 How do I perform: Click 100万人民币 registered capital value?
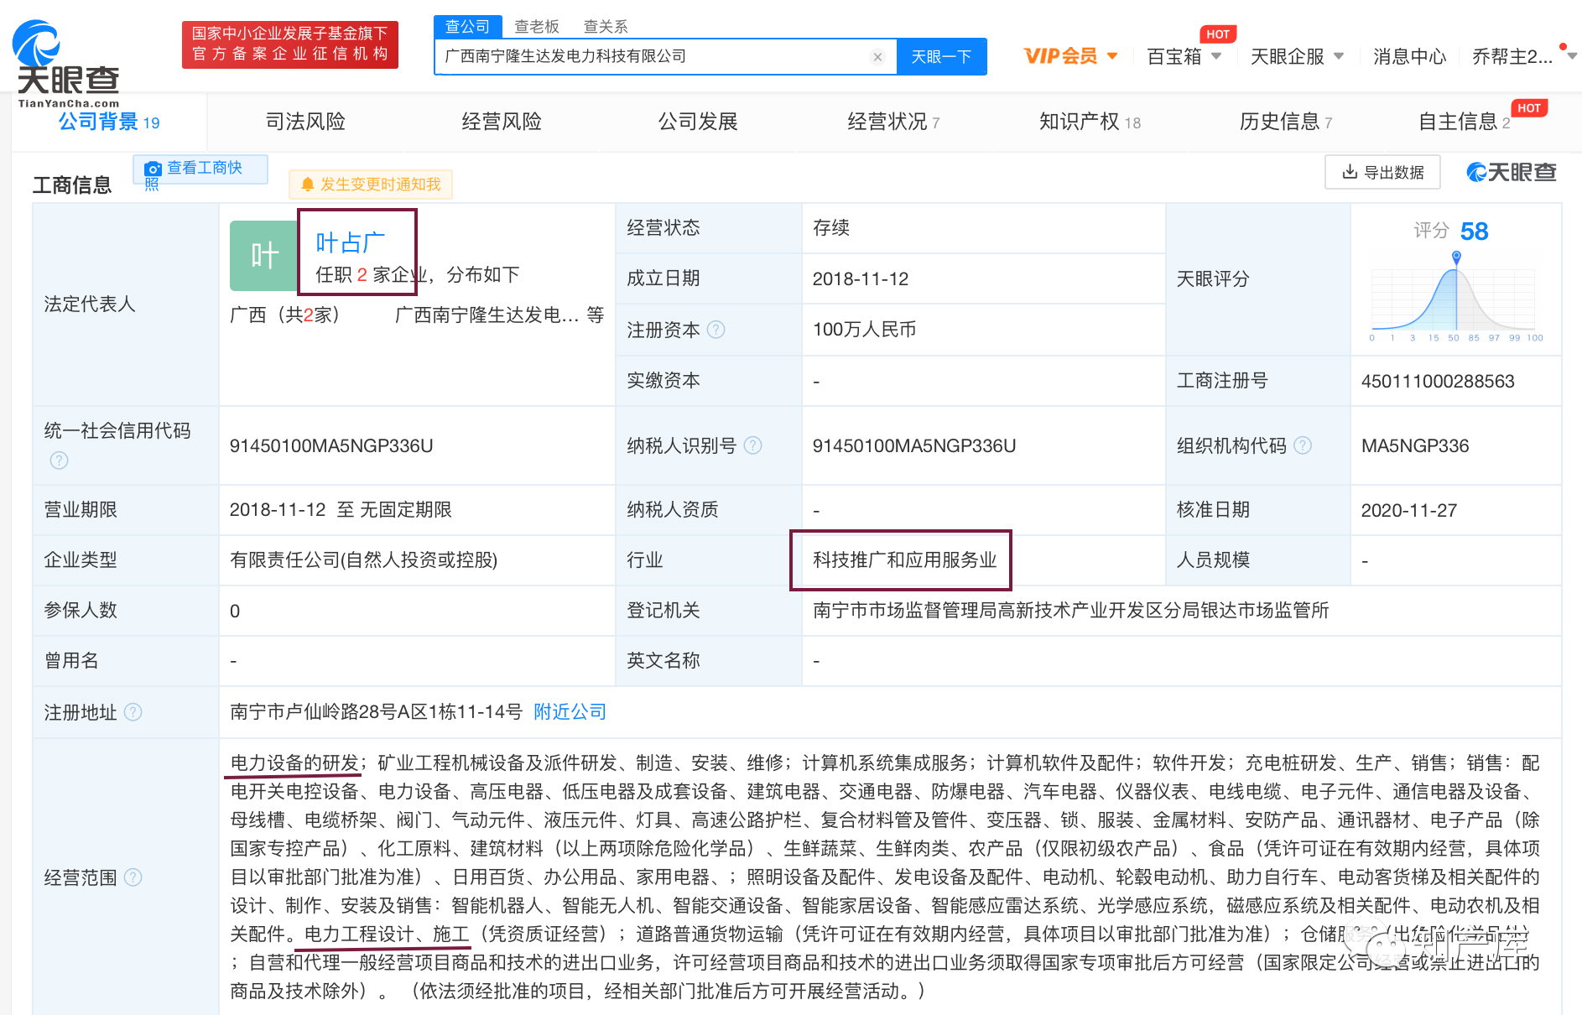point(864,330)
